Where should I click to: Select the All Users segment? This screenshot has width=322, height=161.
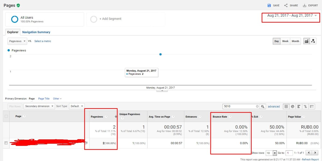(x=45, y=19)
